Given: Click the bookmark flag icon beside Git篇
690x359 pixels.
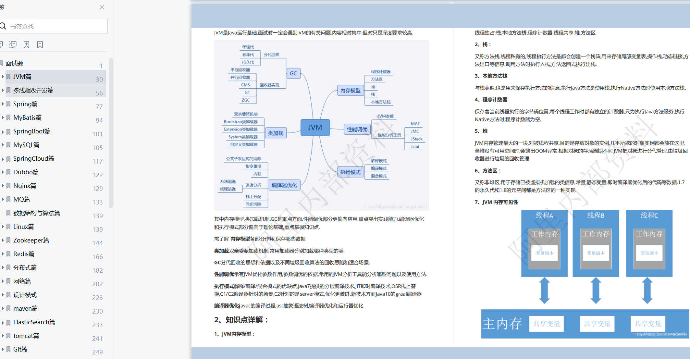Looking at the screenshot, I should [8, 349].
